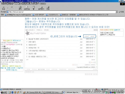Click the Refresh (새로고침) icon
Screen dimensions: 125x94
pos(27,8)
